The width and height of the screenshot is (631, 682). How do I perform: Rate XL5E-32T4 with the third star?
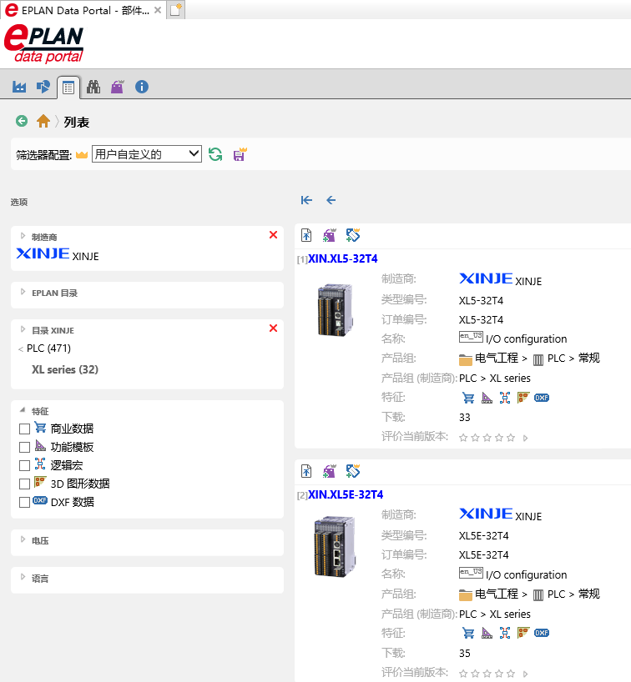487,674
